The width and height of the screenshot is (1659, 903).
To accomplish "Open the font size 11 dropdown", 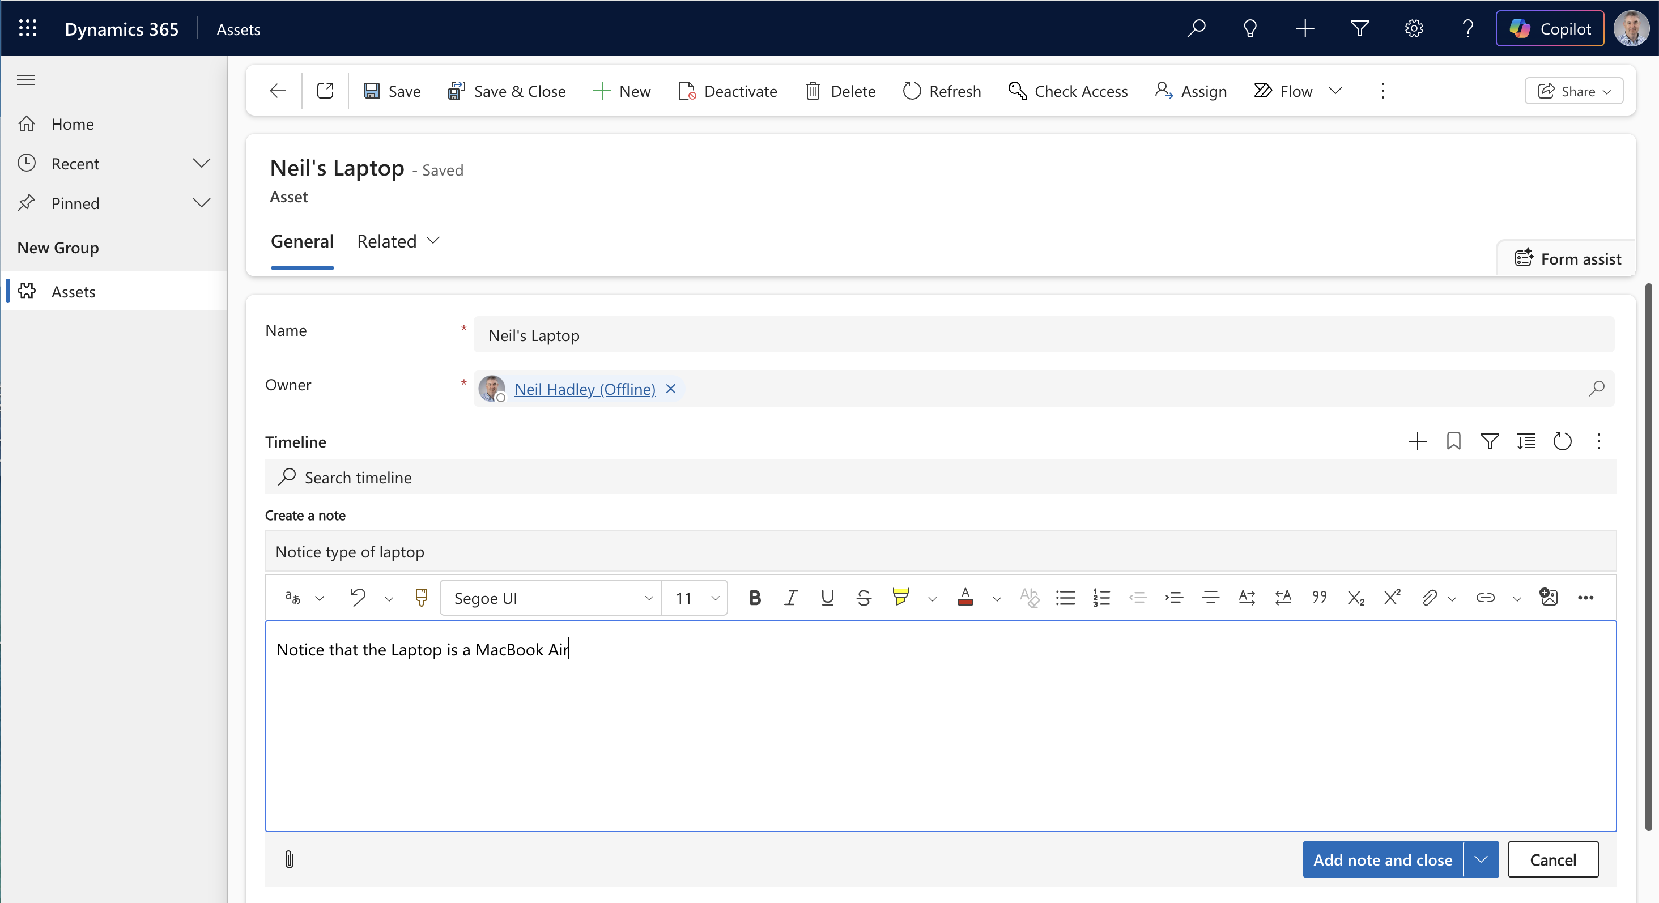I will pos(695,598).
